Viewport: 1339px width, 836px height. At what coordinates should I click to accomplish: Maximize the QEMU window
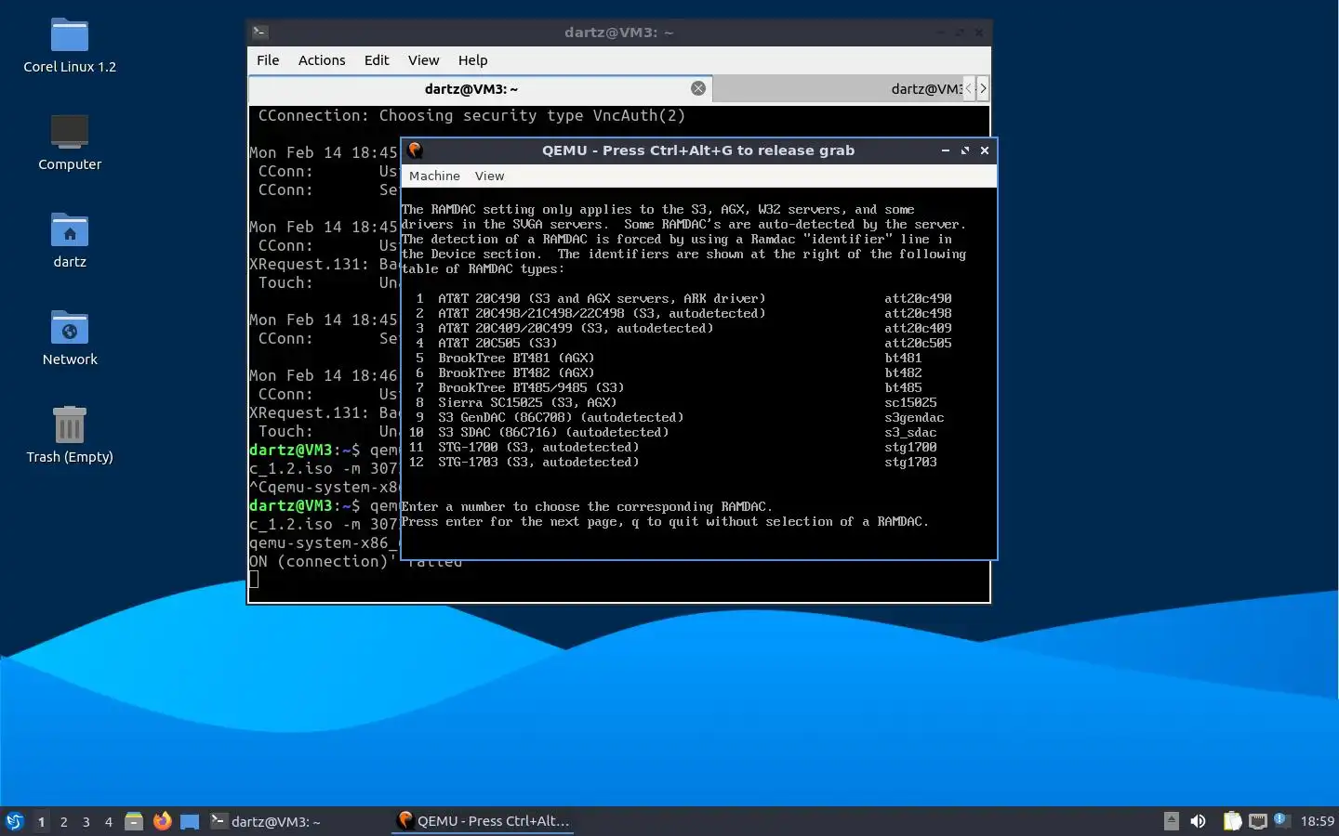pos(965,150)
